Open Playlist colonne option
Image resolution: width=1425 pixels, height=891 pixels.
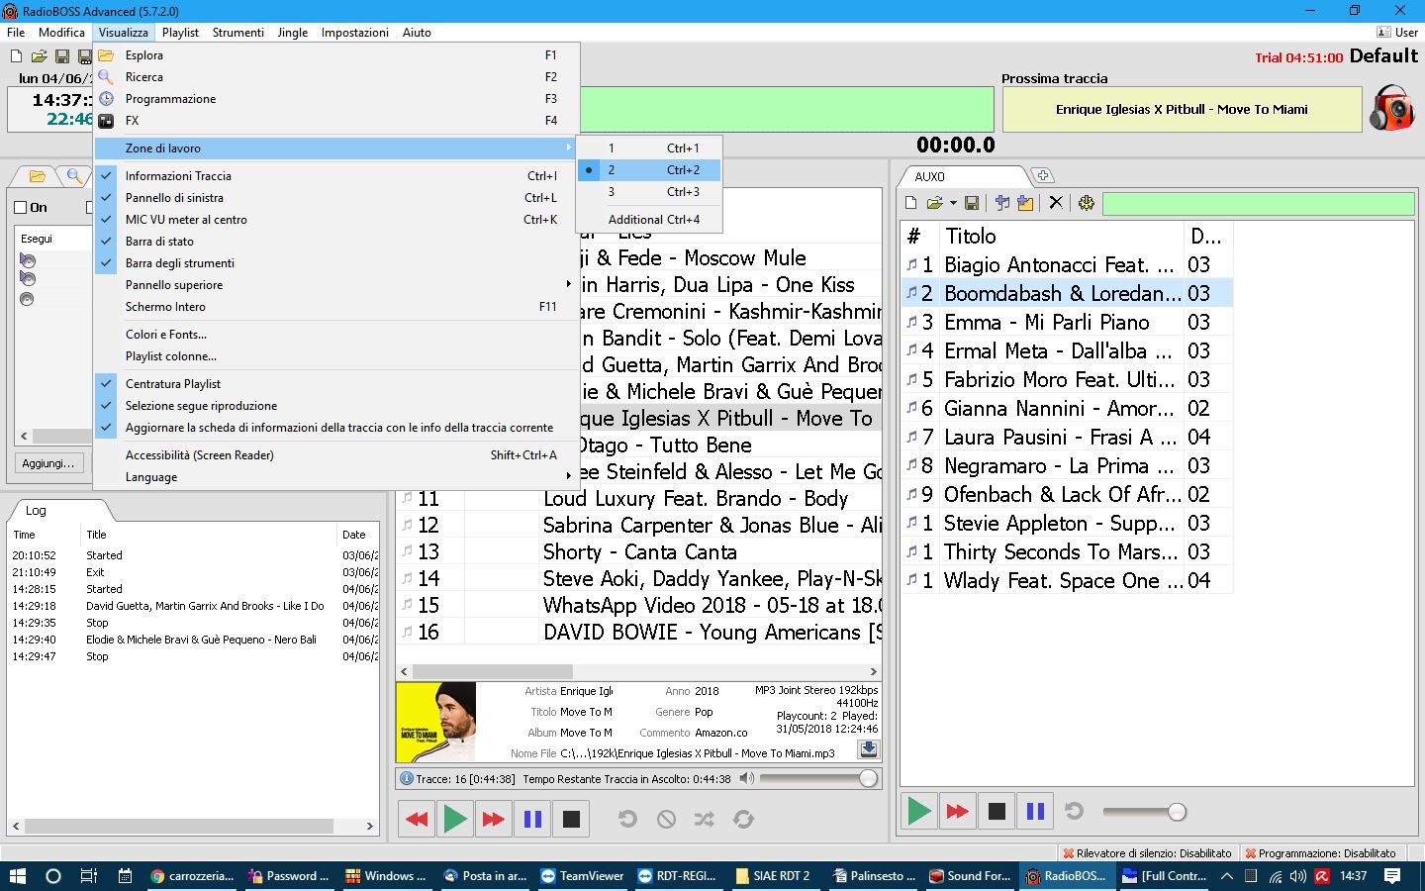pos(336,356)
